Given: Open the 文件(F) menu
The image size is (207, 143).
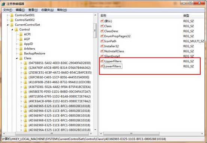Looking at the screenshot, I should (7, 10).
